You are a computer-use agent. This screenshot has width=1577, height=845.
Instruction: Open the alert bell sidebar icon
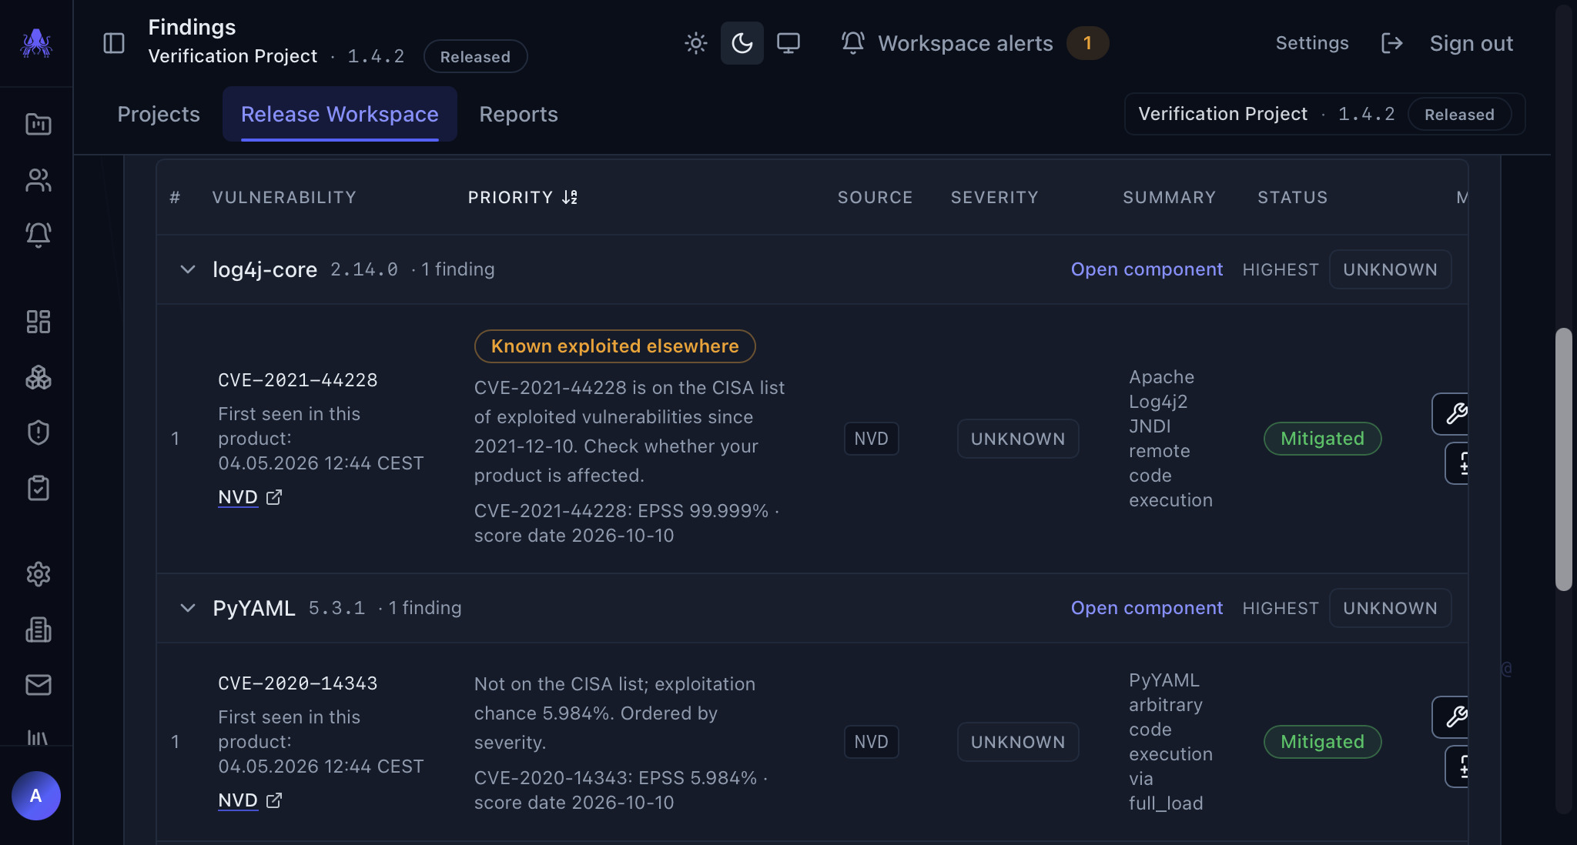[x=39, y=235]
